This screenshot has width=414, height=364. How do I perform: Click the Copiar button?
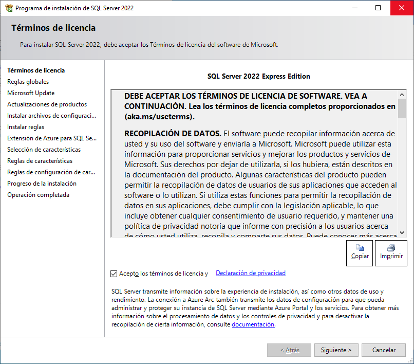(360, 253)
